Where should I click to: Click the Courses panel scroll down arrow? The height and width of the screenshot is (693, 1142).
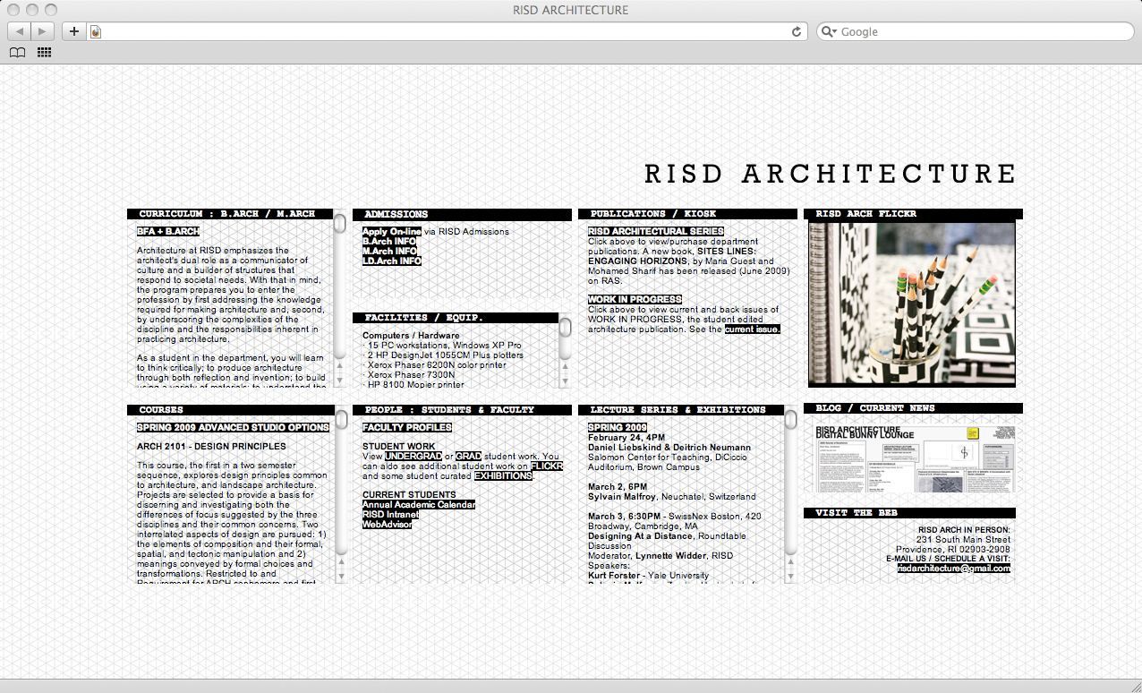pos(340,576)
